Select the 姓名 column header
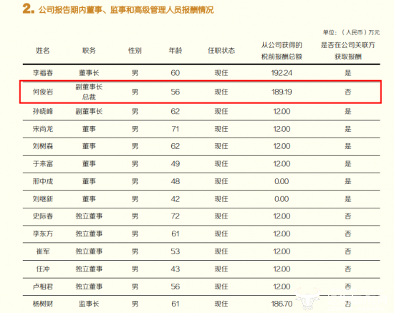The height and width of the screenshot is (313, 394). click(43, 51)
